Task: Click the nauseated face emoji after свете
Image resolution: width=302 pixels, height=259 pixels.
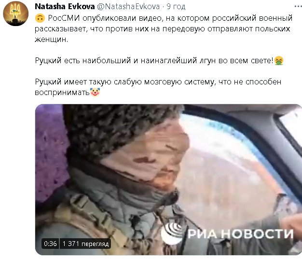Action: point(278,61)
